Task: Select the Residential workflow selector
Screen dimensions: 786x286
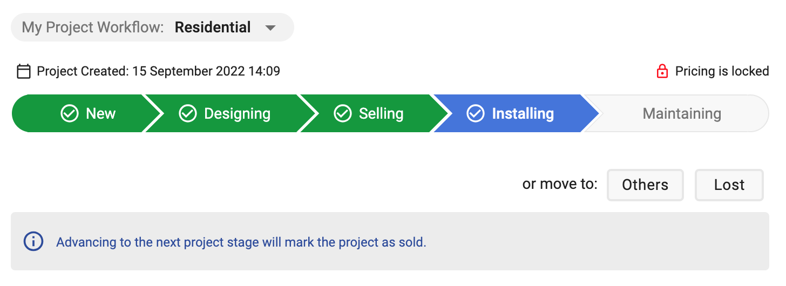Action: pos(213,28)
